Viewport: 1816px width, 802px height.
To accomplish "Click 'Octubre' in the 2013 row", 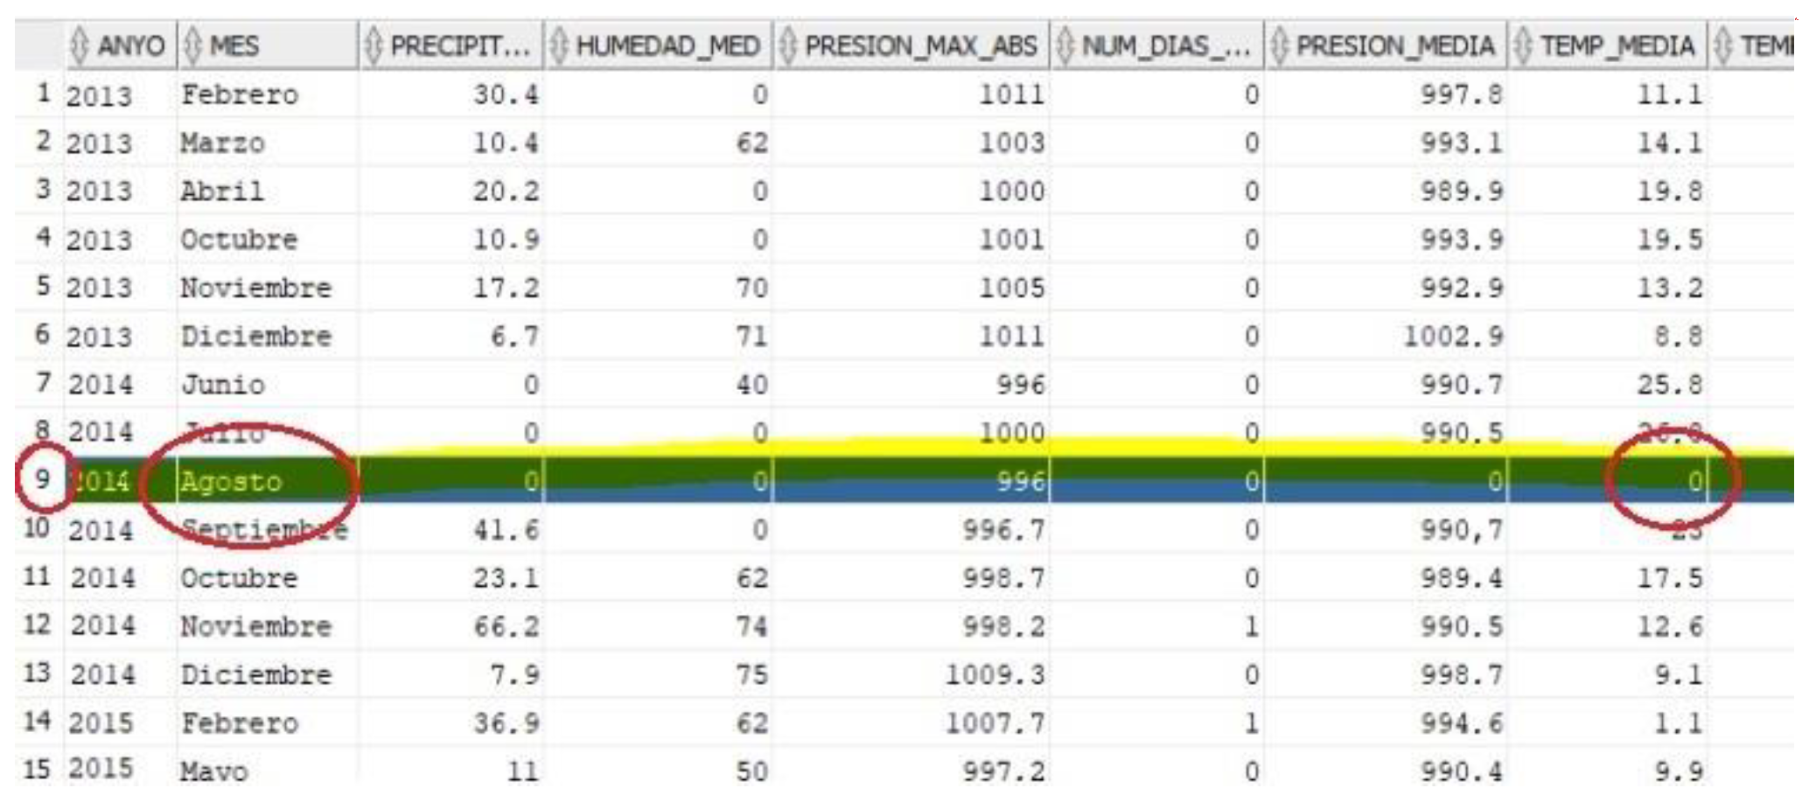I will pos(239,239).
